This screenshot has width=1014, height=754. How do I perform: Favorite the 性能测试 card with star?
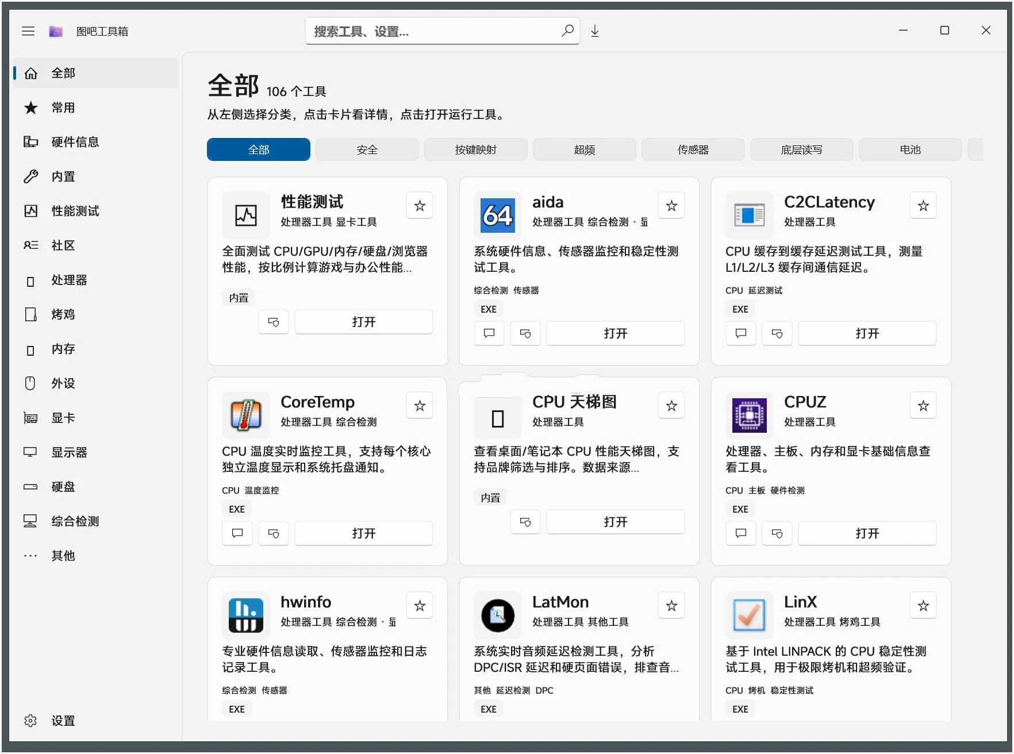tap(420, 206)
